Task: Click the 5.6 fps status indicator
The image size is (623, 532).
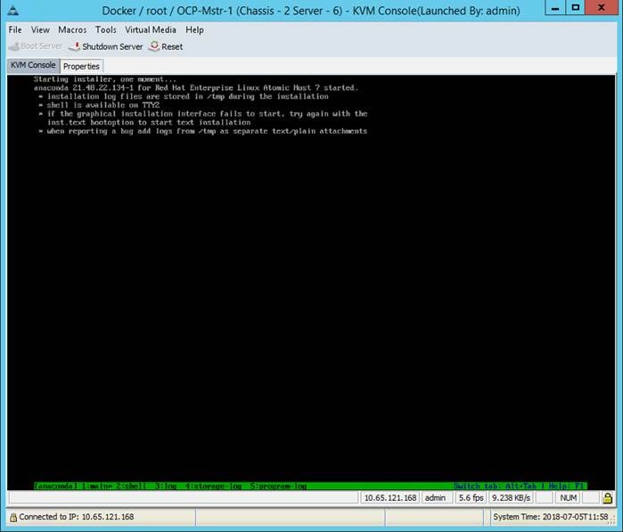Action: (x=471, y=498)
